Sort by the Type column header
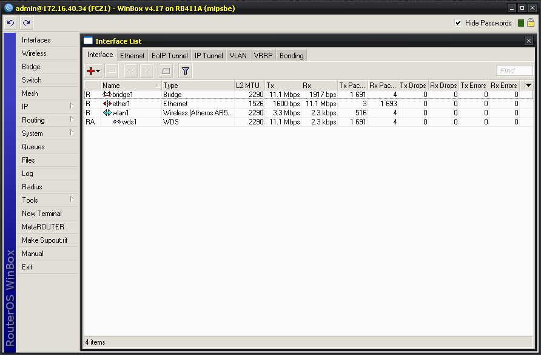This screenshot has height=355, width=541. pos(198,86)
